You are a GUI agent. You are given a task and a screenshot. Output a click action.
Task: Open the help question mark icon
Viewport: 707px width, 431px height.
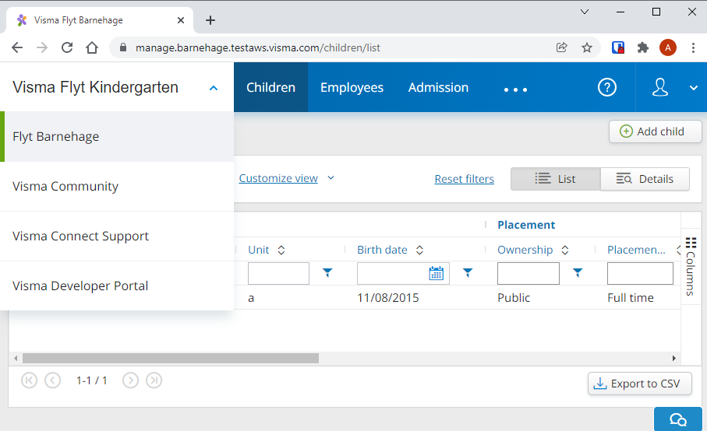click(607, 87)
